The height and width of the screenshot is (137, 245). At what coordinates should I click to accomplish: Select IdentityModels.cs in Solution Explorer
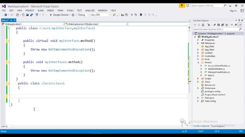tap(216, 69)
